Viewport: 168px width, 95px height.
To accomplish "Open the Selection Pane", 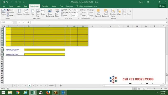I will (x=113, y=13).
